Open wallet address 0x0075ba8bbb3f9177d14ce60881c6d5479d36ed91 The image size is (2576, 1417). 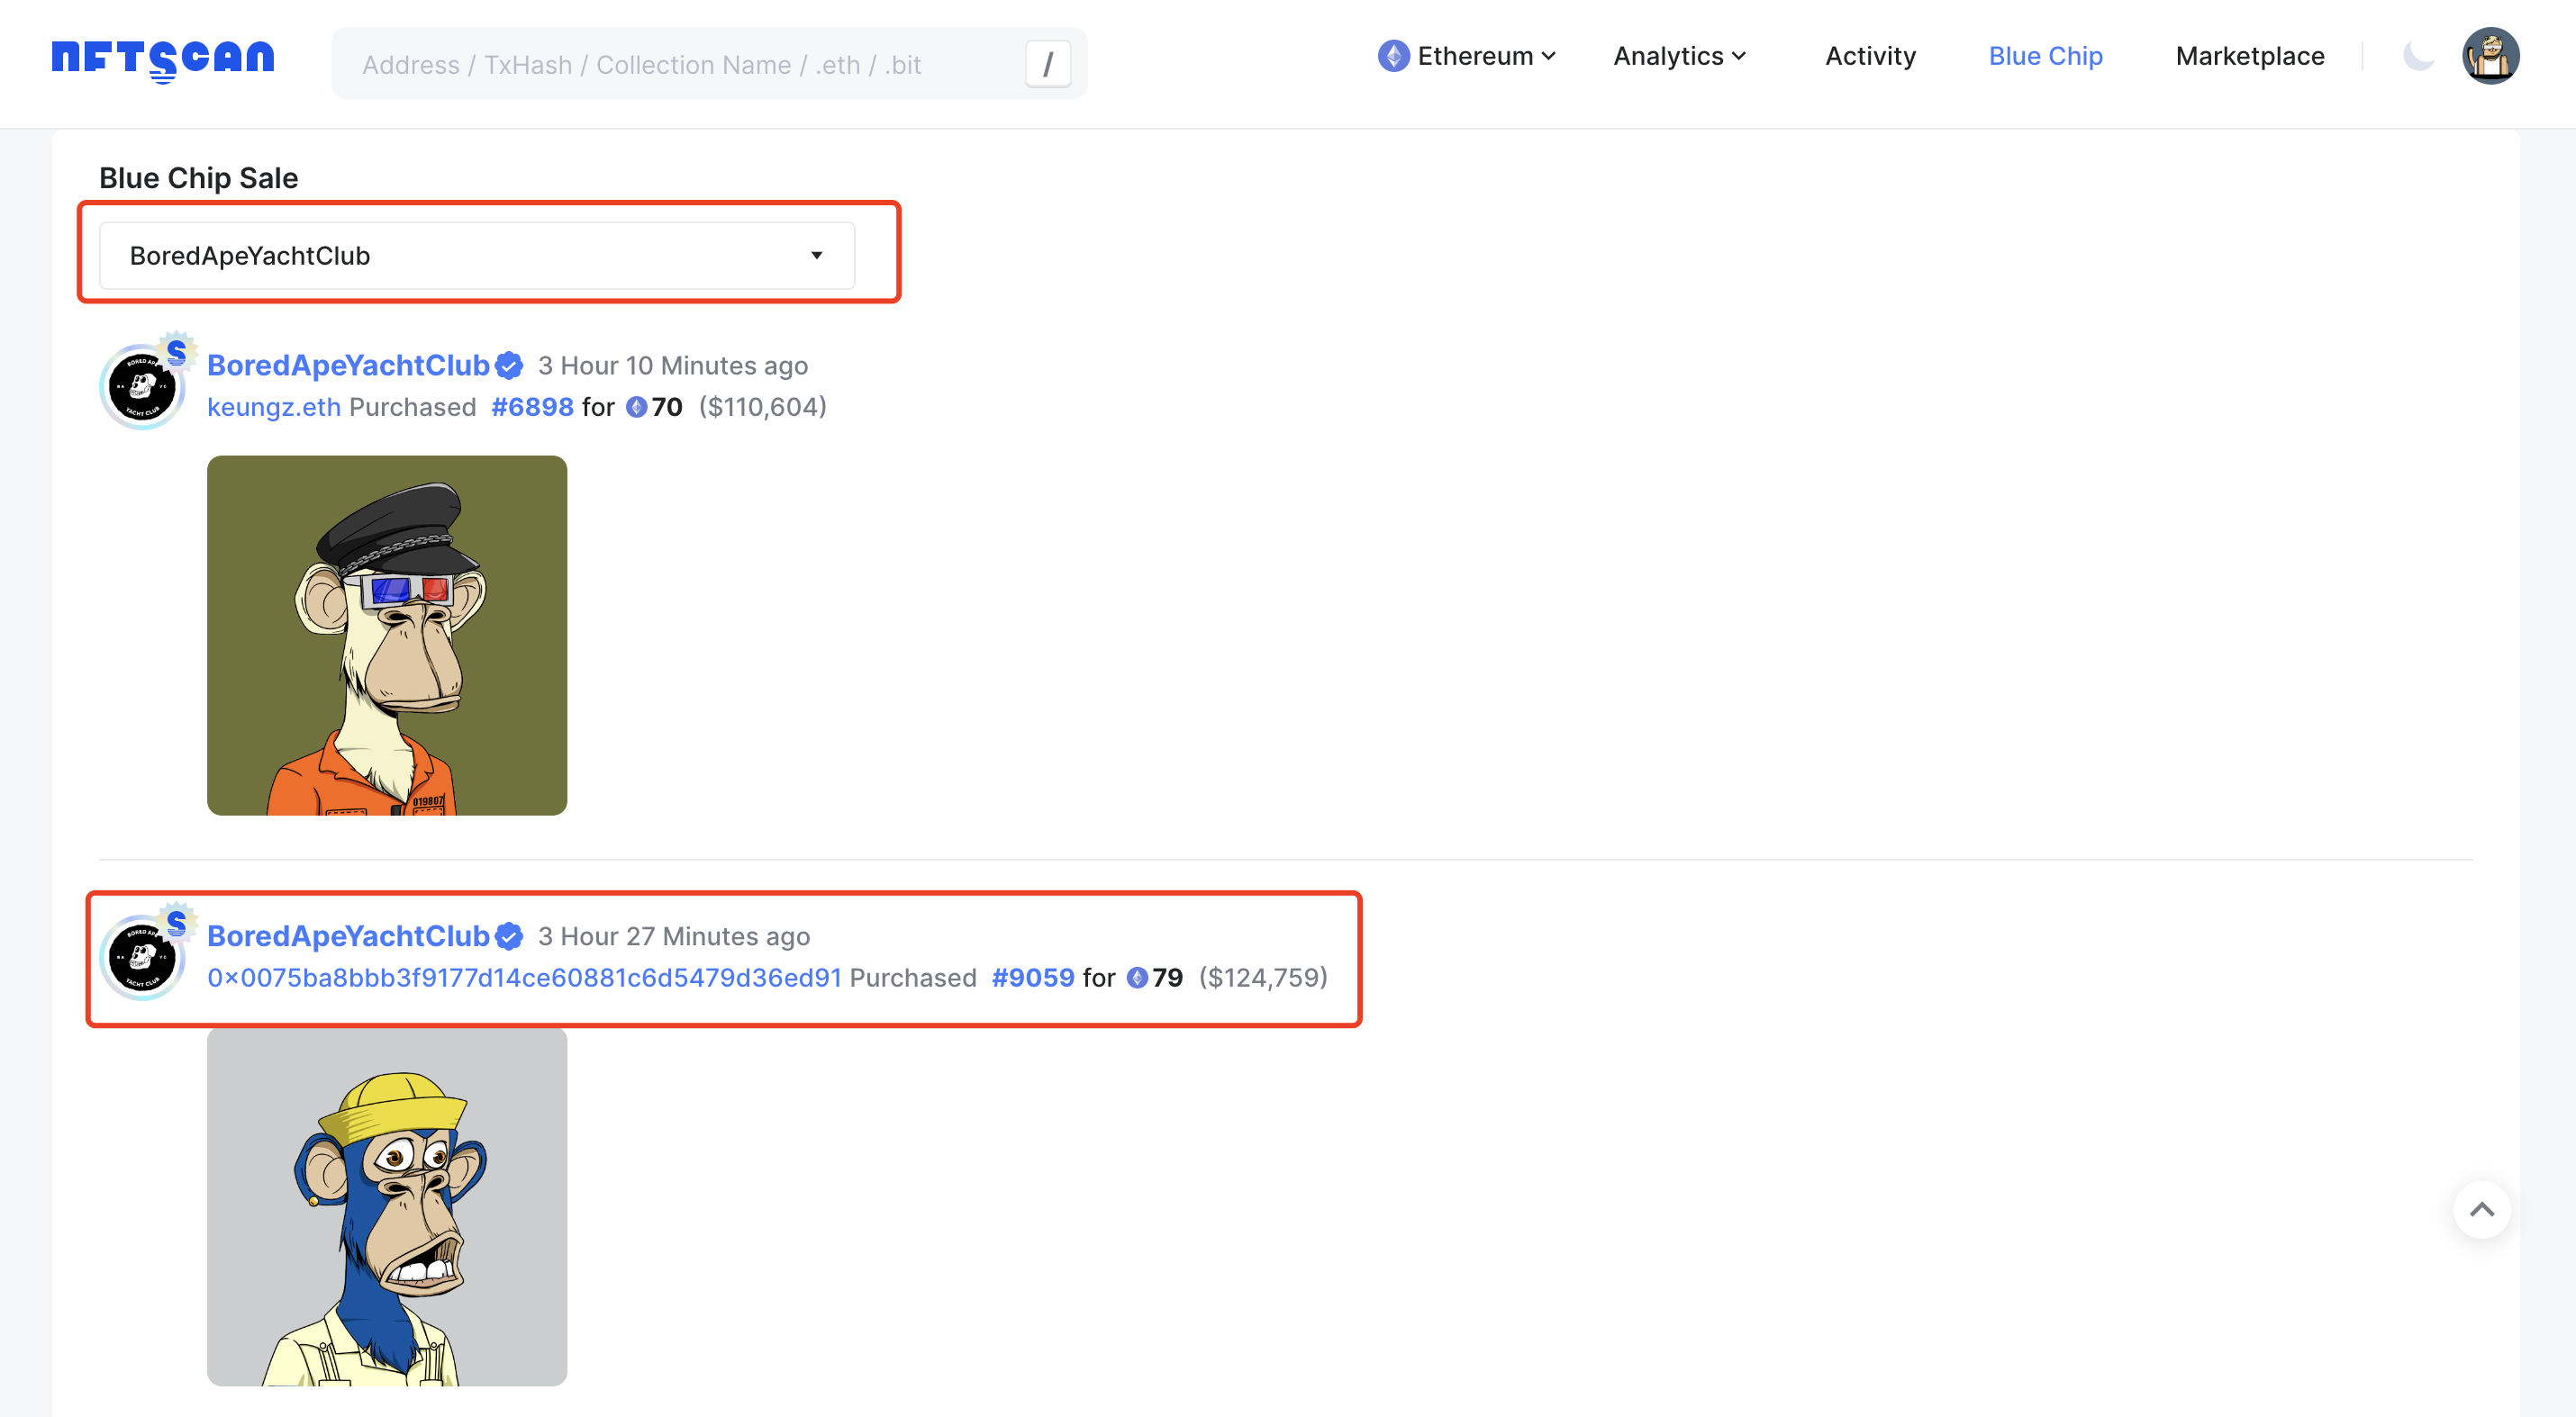point(523,979)
